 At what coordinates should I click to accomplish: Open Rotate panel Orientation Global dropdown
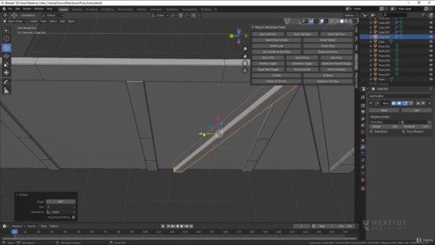click(60, 212)
